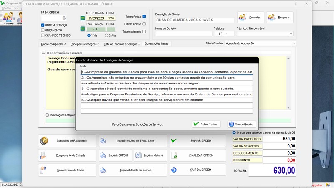Open the Situação Atual dropdown
Image resolution: width=334 pixels, height=188 pixels.
tap(294, 43)
